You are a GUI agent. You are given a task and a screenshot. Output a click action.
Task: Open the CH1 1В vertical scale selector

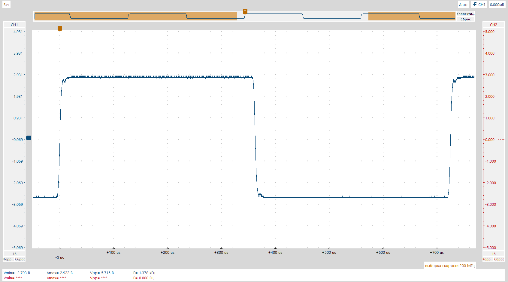coord(14,254)
